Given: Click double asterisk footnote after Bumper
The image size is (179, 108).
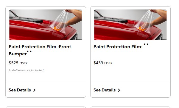Looking at the screenshot, I should point(29,51).
